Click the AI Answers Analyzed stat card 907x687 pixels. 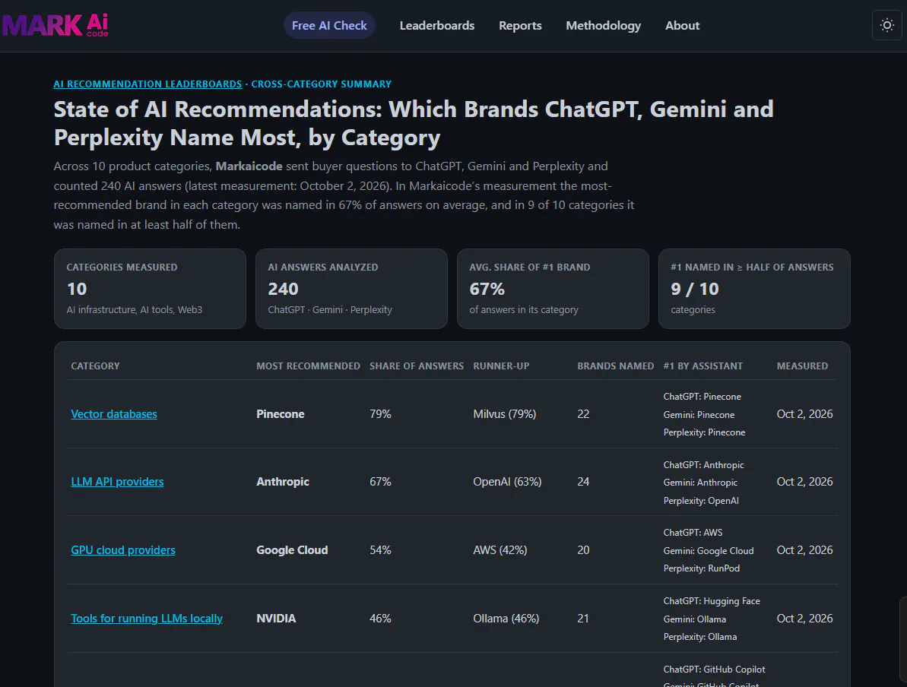point(351,289)
